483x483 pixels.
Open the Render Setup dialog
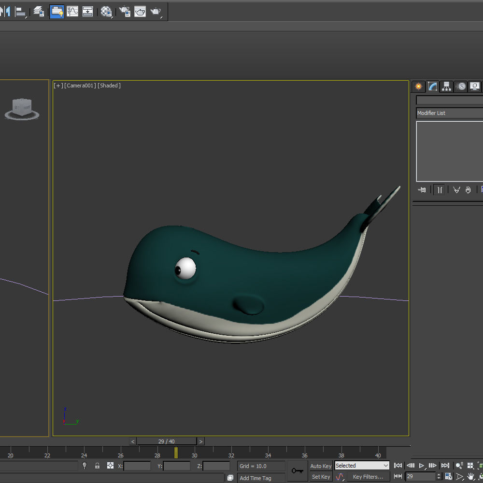coord(125,12)
